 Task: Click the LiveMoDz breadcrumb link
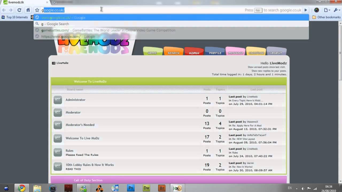tap(63, 63)
